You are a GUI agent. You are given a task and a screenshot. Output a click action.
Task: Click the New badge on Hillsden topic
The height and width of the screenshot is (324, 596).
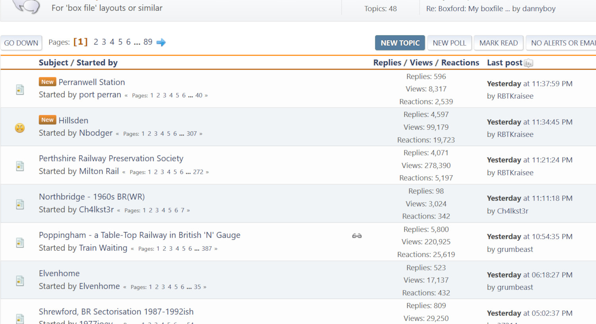pos(47,120)
